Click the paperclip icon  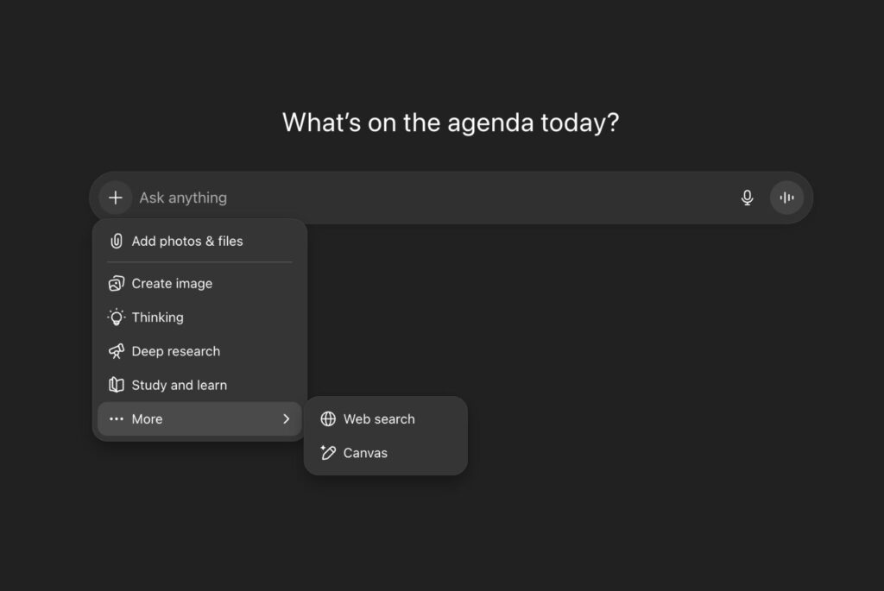click(117, 242)
